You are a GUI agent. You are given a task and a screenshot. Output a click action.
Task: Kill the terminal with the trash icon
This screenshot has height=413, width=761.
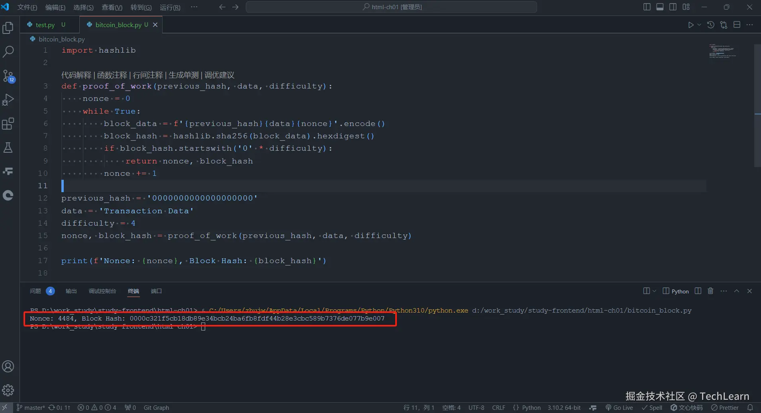pyautogui.click(x=710, y=291)
